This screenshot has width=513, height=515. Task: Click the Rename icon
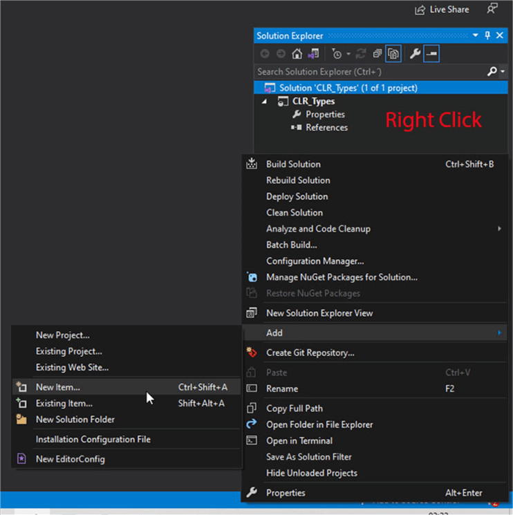pos(252,388)
